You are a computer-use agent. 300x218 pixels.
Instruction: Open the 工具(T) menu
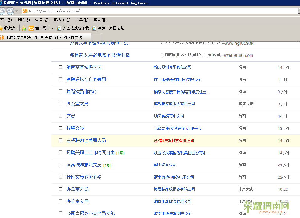(x=82, y=20)
